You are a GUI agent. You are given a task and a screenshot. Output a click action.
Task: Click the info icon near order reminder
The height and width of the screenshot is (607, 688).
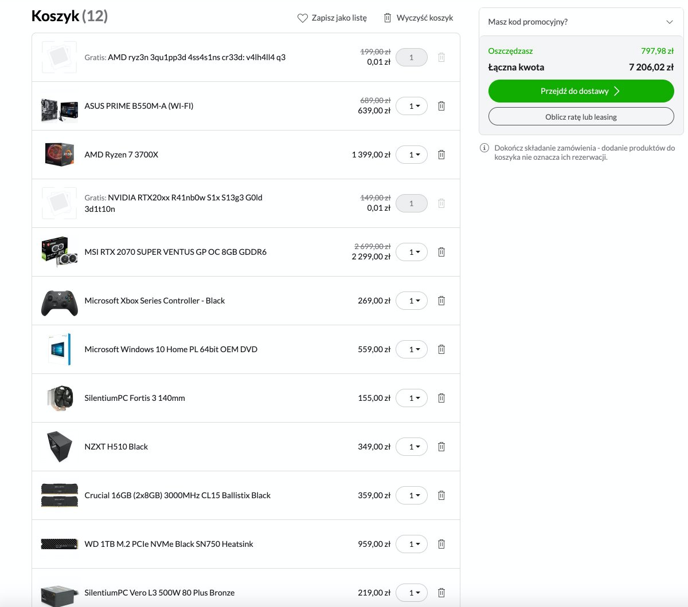coord(484,148)
